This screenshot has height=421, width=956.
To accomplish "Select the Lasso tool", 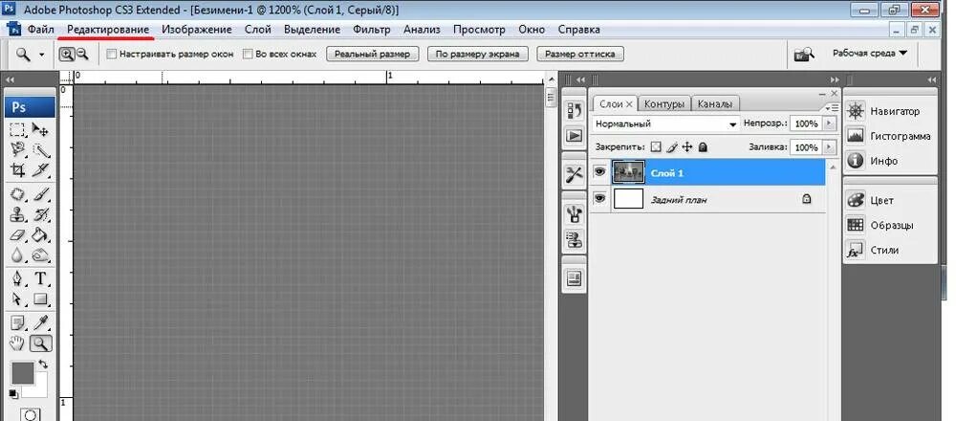I will [x=17, y=149].
